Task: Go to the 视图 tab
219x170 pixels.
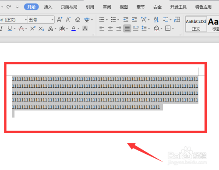Action: pyautogui.click(x=124, y=7)
